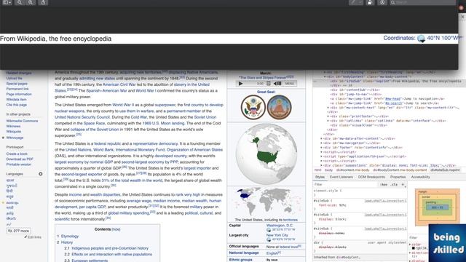Screen dimensions: 466x262
Task: Click the 277 more languages button
Action: point(19,231)
